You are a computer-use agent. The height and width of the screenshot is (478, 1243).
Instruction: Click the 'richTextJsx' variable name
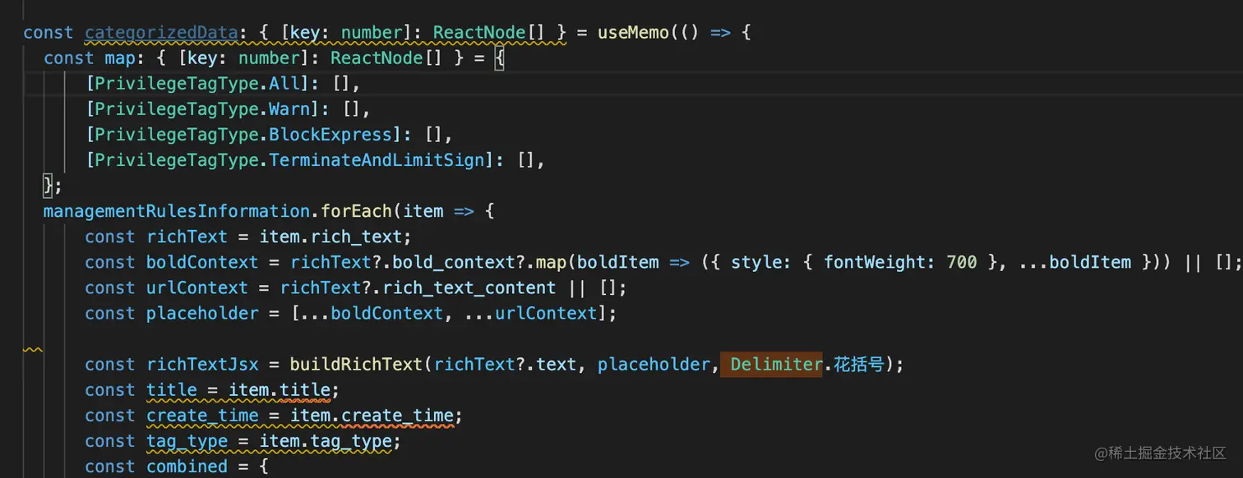click(202, 364)
